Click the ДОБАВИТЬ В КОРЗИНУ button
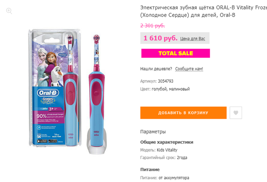This screenshot has height=182, width=267. click(183, 113)
